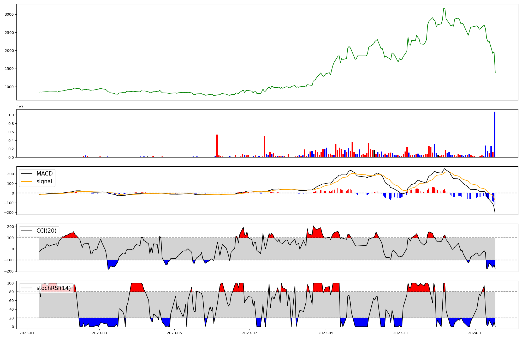Click the tall red volume bar in mid-July 2023
The image size is (522, 339).
coord(264,147)
